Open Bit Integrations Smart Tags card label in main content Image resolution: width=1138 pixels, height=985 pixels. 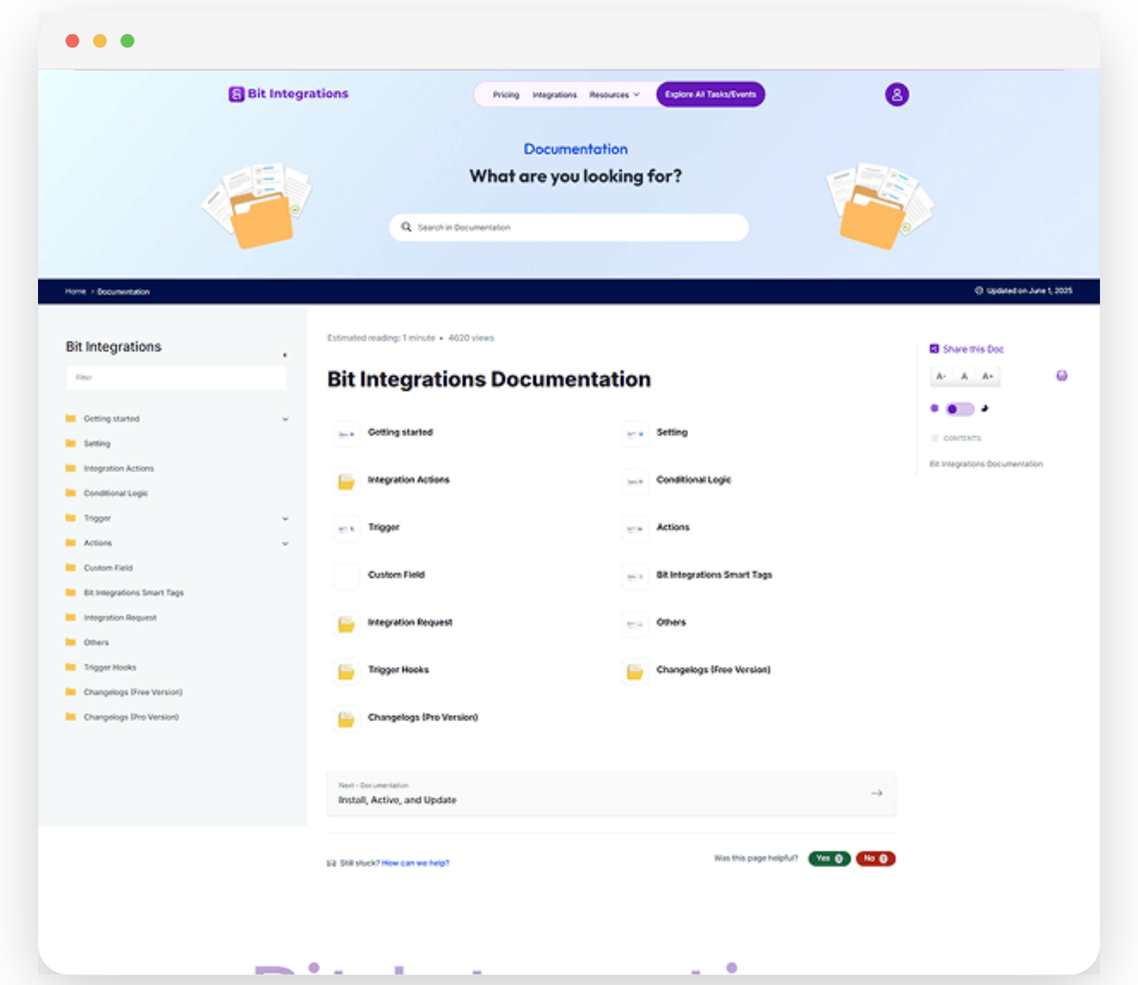click(714, 575)
